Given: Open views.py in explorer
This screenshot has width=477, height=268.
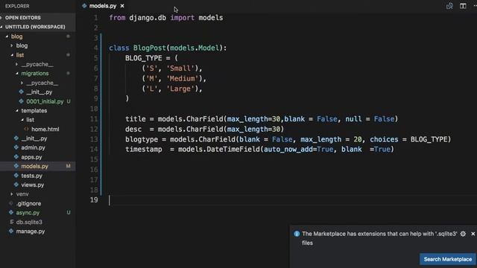Looking at the screenshot, I should (33, 185).
